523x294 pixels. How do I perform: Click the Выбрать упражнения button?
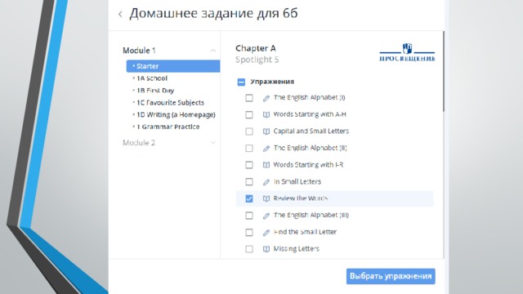pos(391,276)
